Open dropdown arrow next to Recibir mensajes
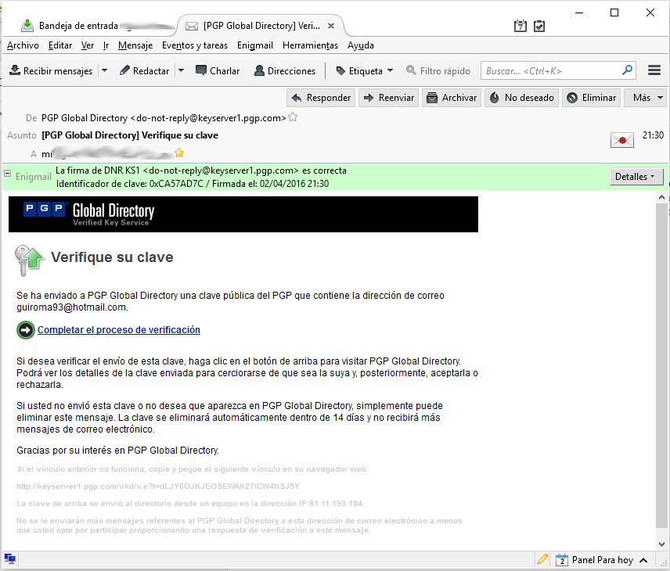This screenshot has height=571, width=670. [x=104, y=71]
